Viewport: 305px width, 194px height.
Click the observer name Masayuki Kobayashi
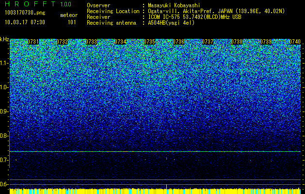tap(174, 5)
